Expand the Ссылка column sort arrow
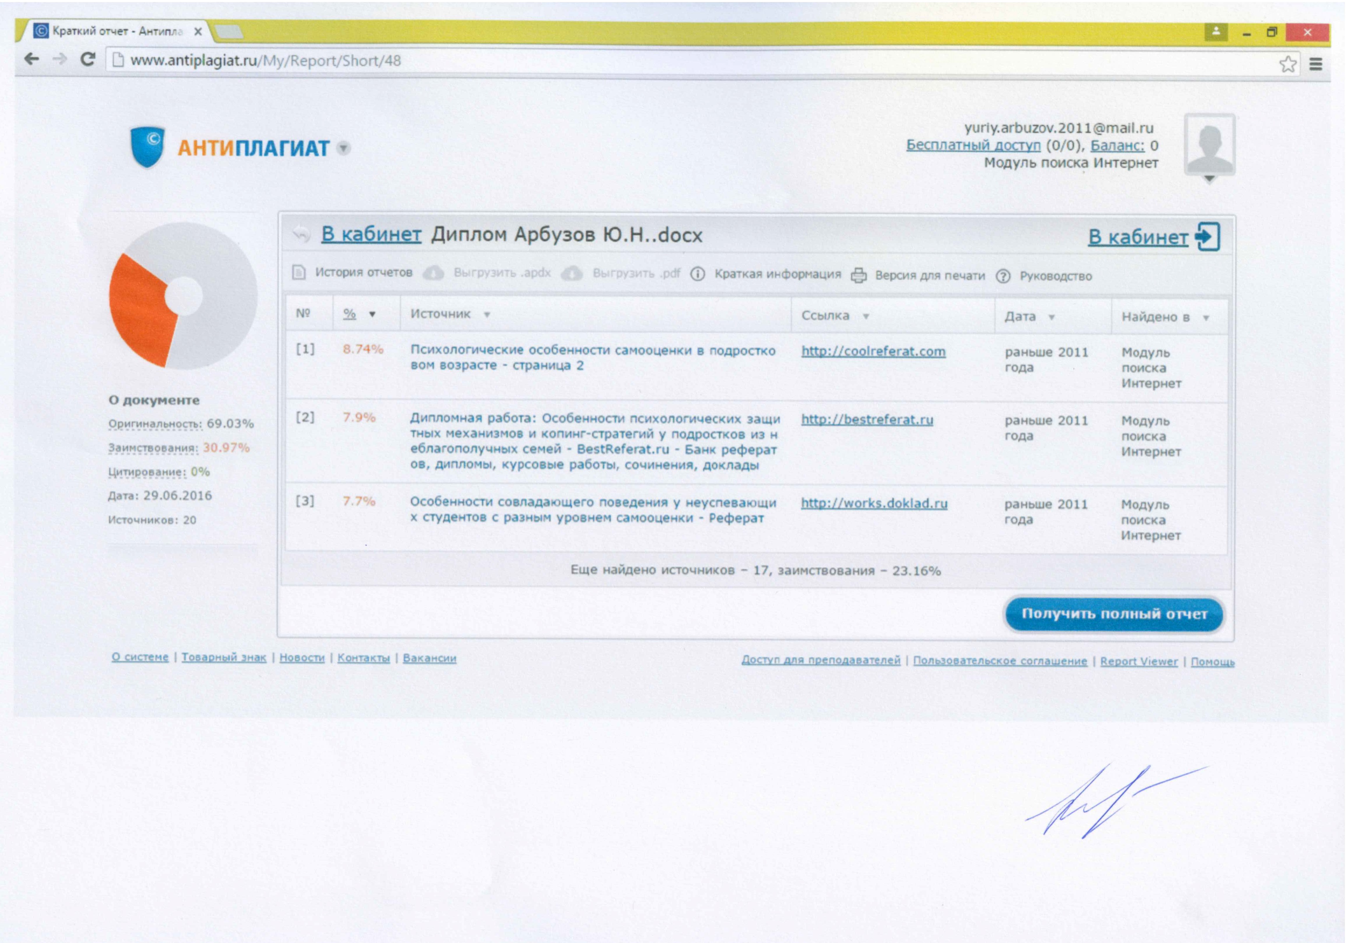Image resolution: width=1347 pixels, height=943 pixels. coord(866,316)
